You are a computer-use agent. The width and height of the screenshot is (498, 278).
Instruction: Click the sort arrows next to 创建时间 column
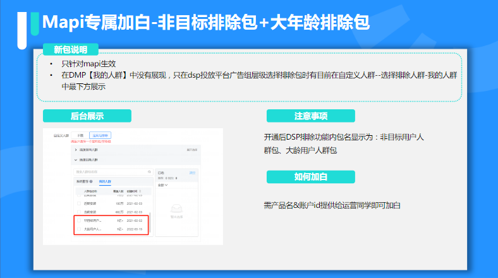pyautogui.click(x=141, y=190)
